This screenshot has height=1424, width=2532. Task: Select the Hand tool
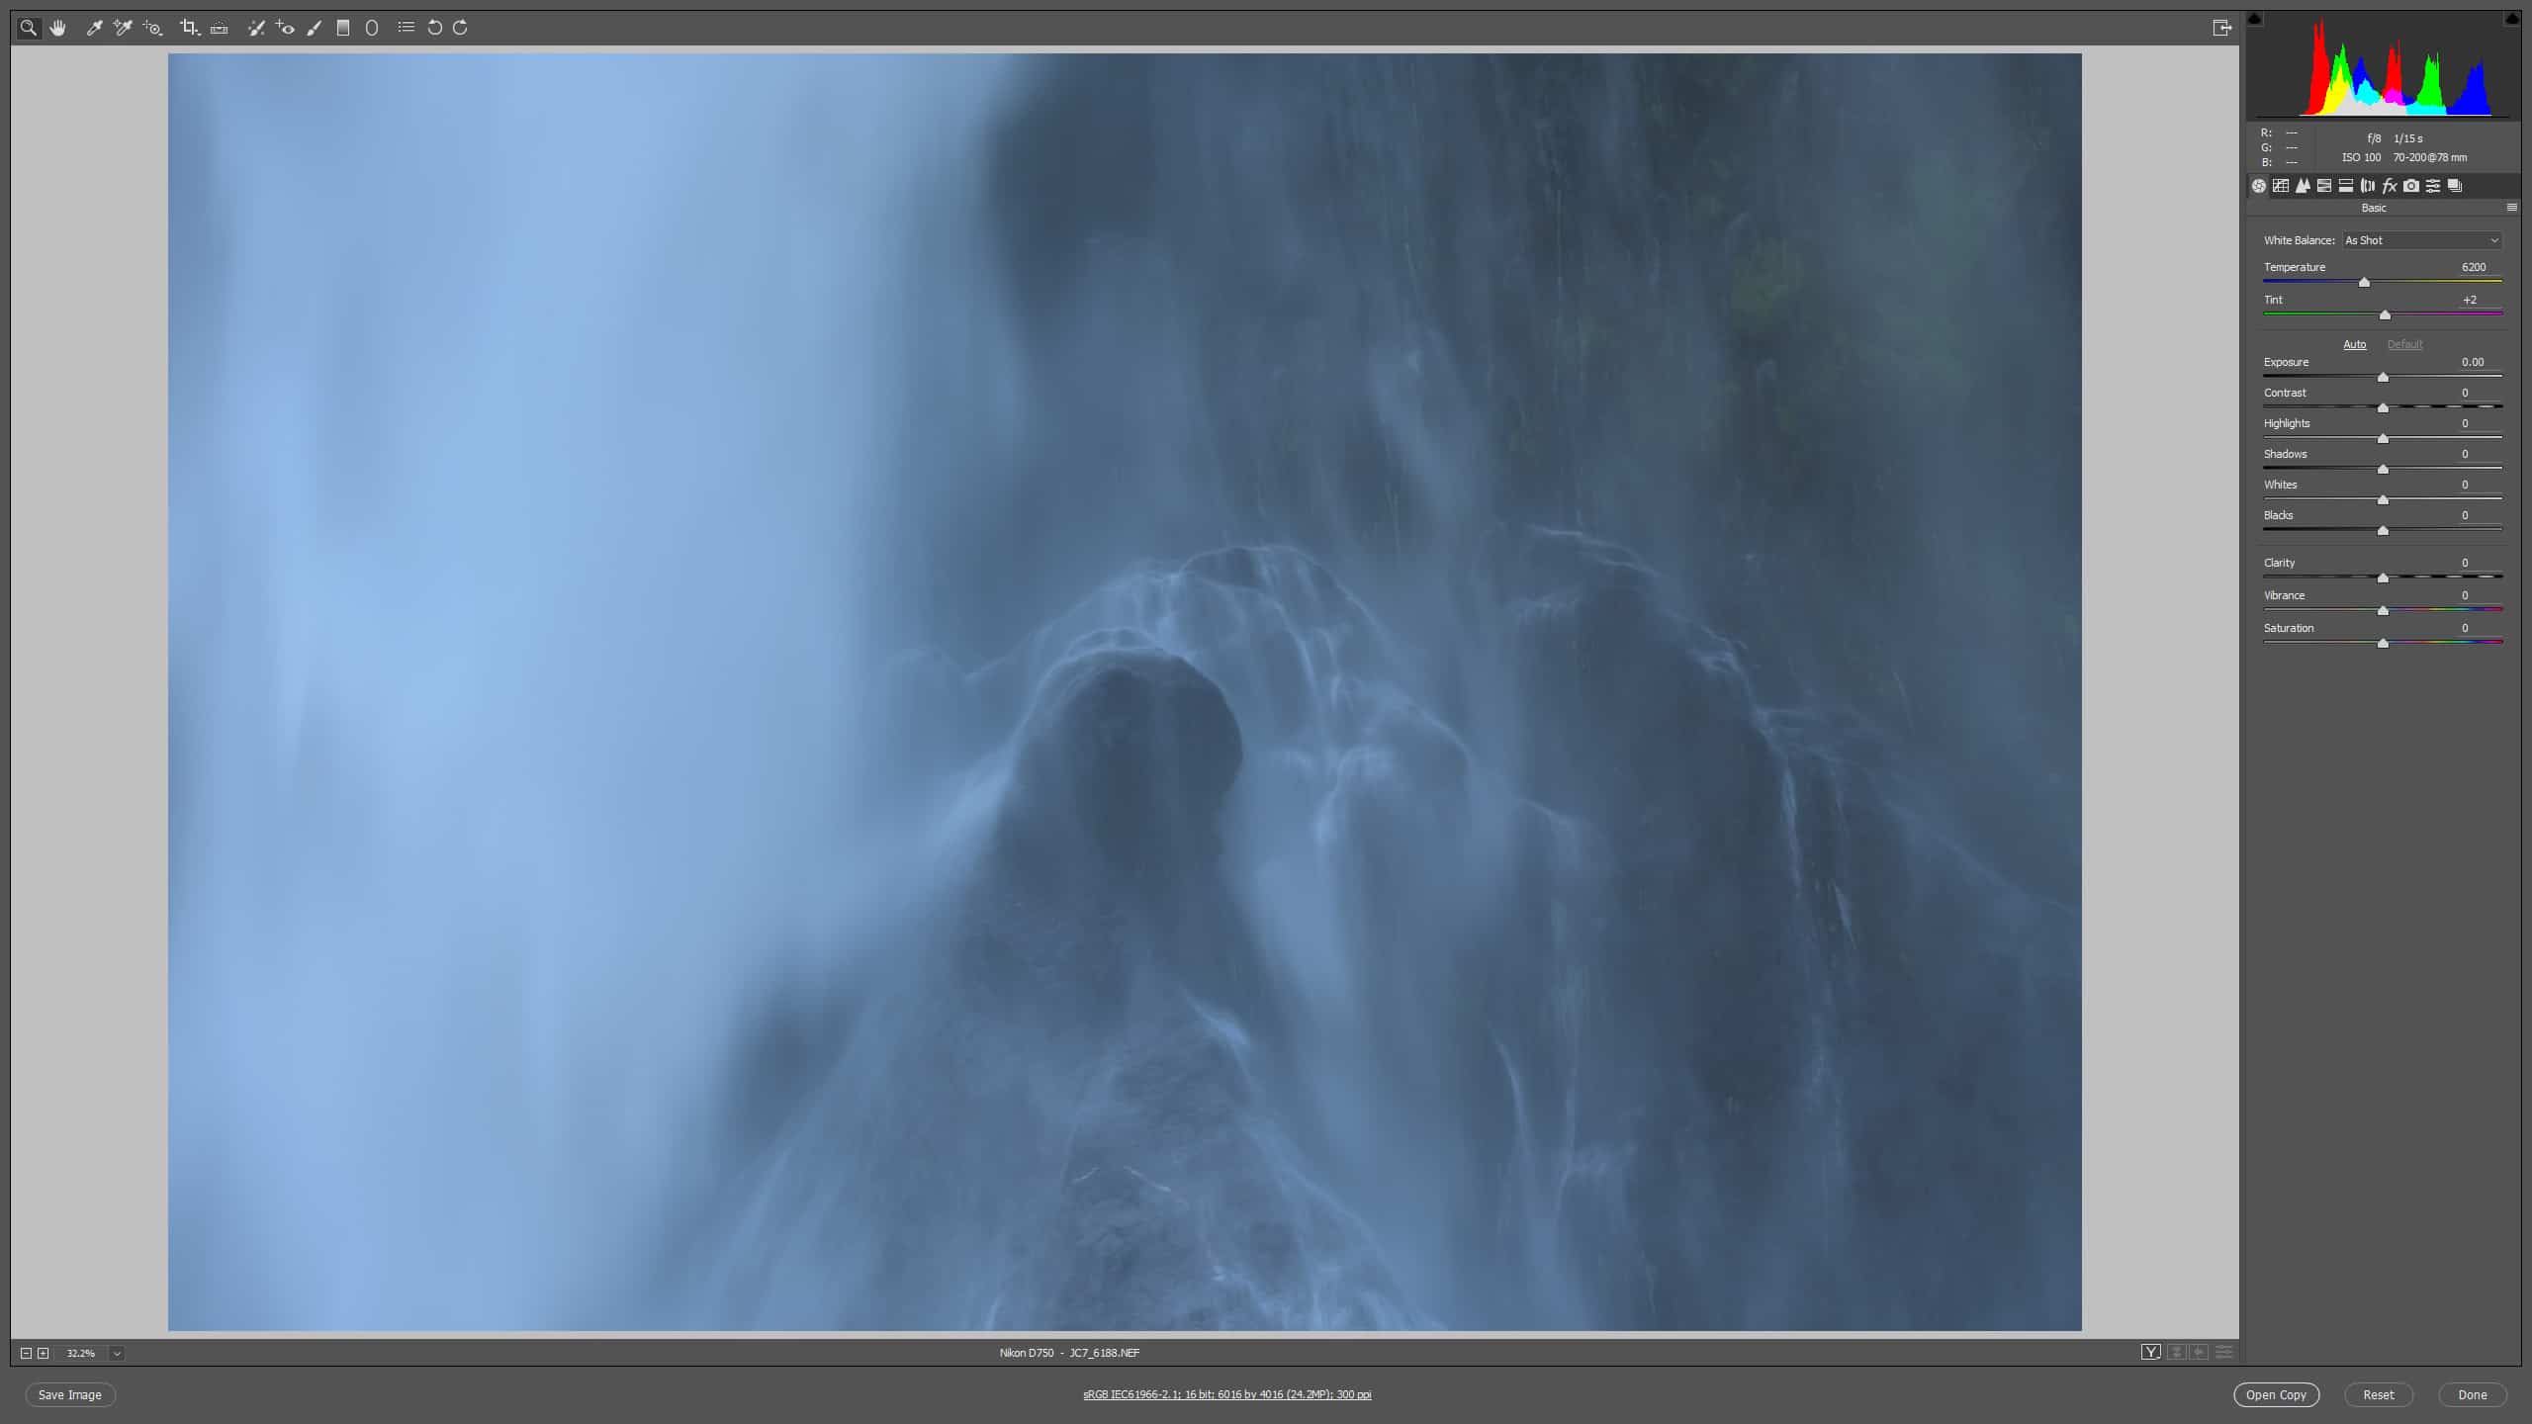point(57,28)
